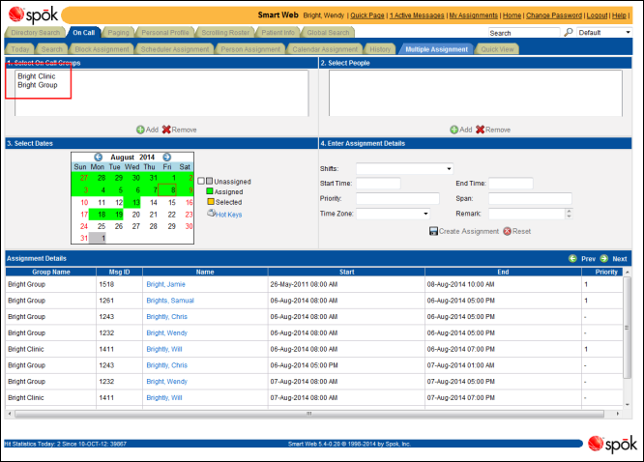644x462 pixels.
Task: Select the Block Assignment sub-tab
Action: (102, 49)
